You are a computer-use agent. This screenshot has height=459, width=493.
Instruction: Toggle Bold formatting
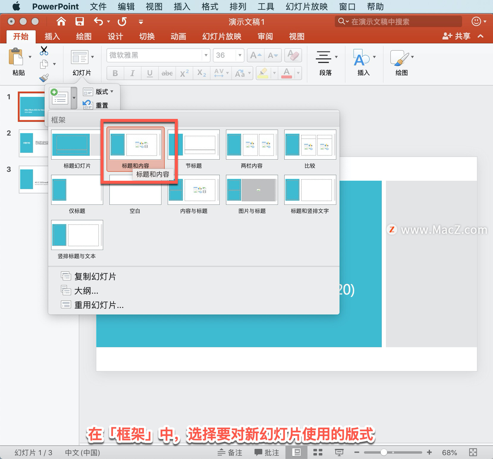[115, 73]
